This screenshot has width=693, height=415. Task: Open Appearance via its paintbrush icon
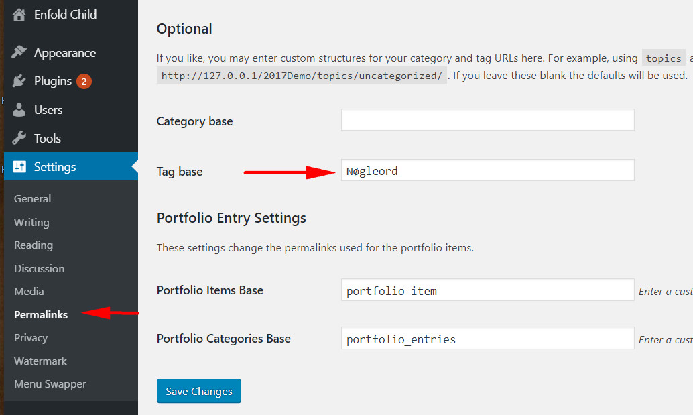(x=19, y=52)
